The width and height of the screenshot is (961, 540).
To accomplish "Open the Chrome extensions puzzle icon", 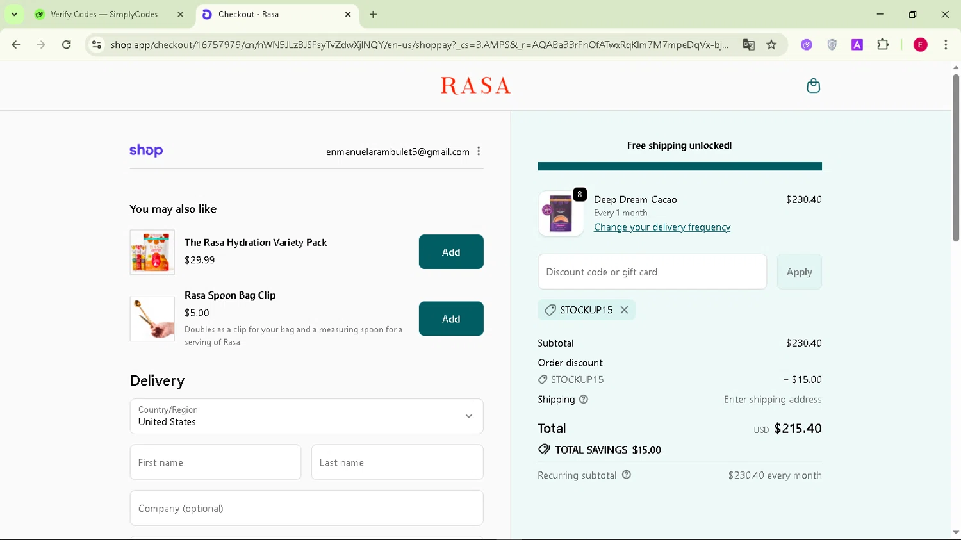I will (x=883, y=45).
